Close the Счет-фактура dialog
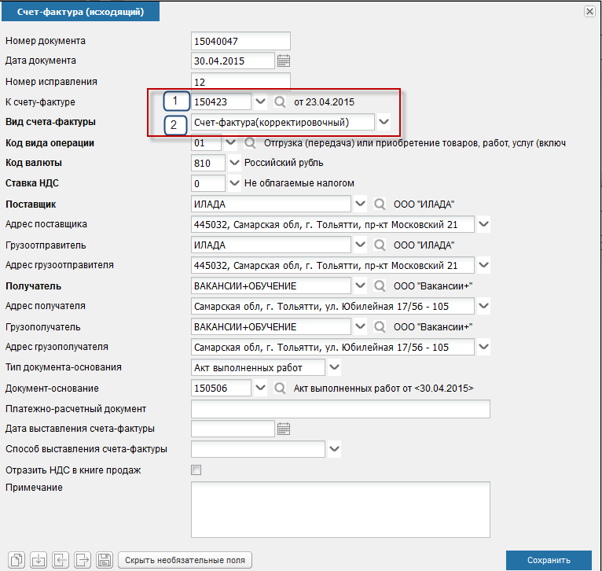The height and width of the screenshot is (571, 602). click(589, 12)
